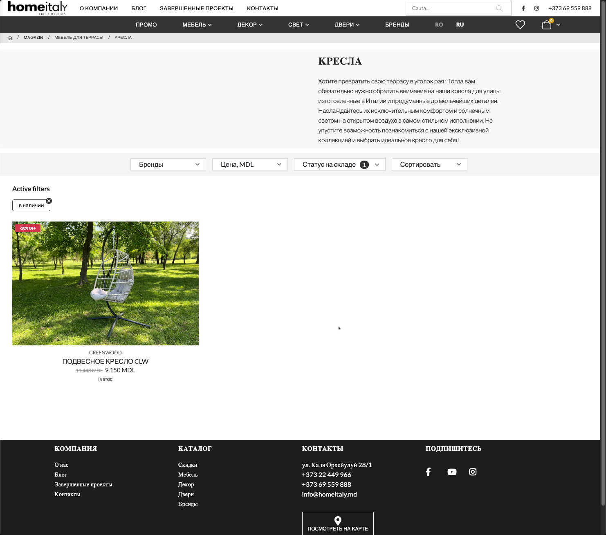This screenshot has width=606, height=535.
Task: Click the address ул. Каля Орхеюлуй 28/1
Action: pyautogui.click(x=337, y=465)
